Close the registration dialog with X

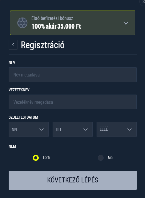point(143,2)
